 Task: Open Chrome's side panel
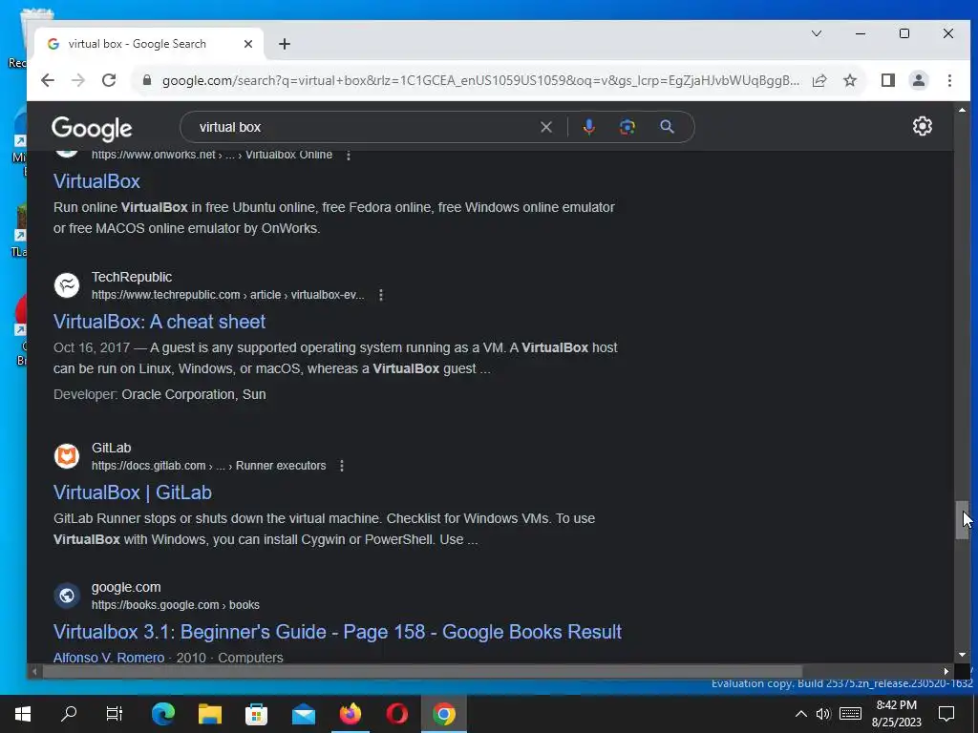pos(888,80)
